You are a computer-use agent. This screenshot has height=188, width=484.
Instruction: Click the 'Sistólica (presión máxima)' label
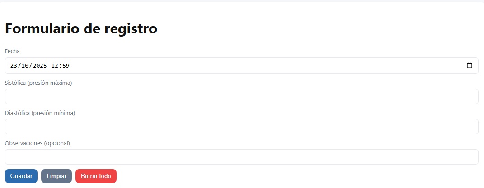38,83
